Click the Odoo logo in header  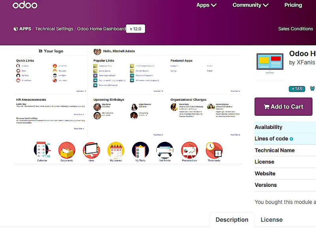point(25,5)
